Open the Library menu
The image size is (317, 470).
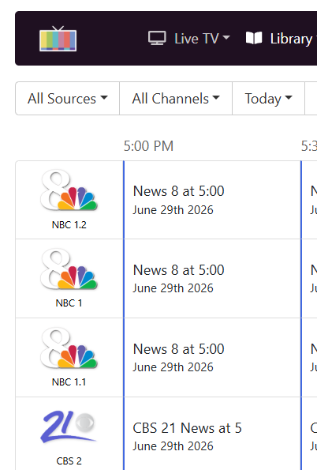(281, 39)
